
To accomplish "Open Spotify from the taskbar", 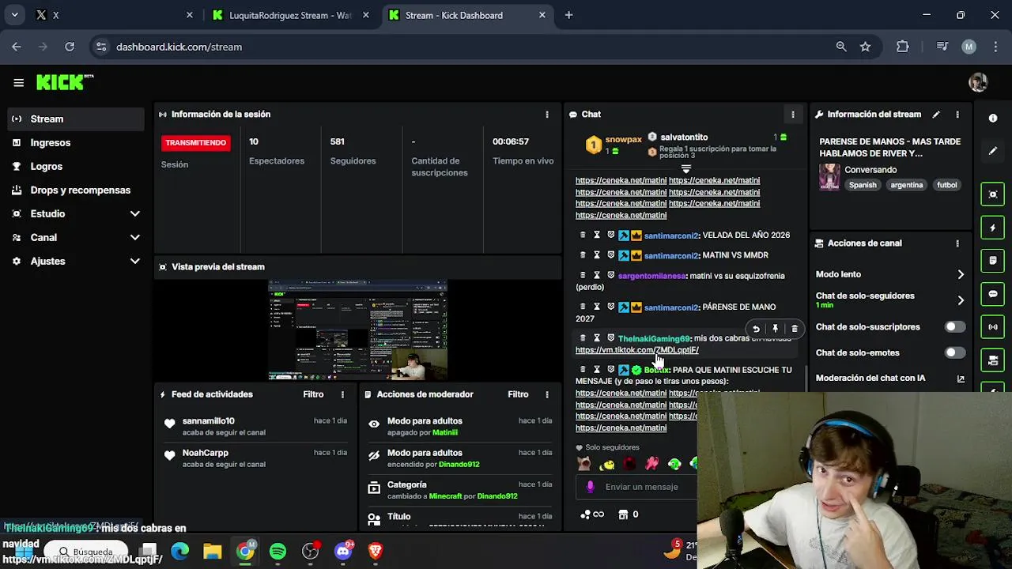I will click(278, 551).
